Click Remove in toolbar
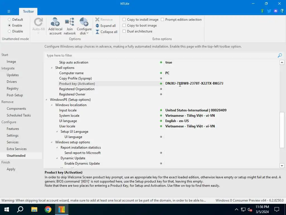 pyautogui.click(x=104, y=19)
